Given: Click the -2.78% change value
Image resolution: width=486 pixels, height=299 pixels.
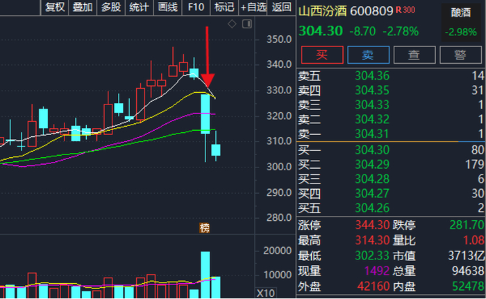Looking at the screenshot, I should (x=401, y=31).
